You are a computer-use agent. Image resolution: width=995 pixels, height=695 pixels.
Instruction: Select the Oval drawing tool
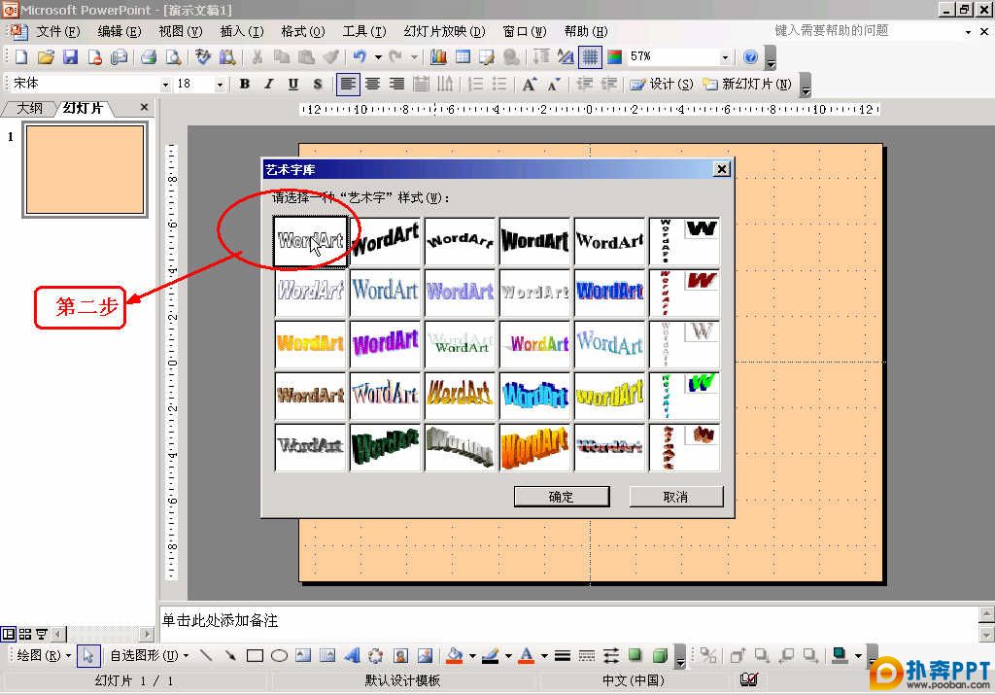pos(279,655)
